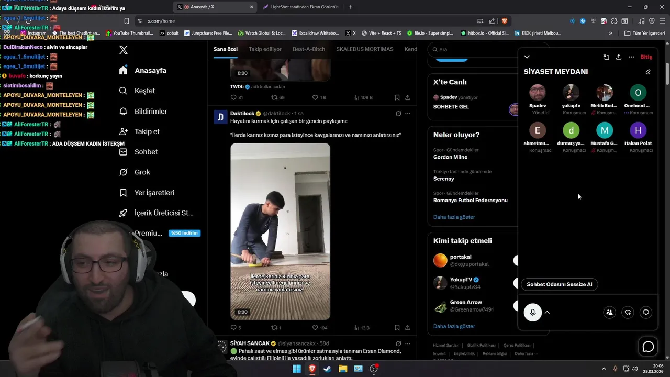This screenshot has width=670, height=377.
Task: Toggle the space microphone button
Action: (533, 313)
